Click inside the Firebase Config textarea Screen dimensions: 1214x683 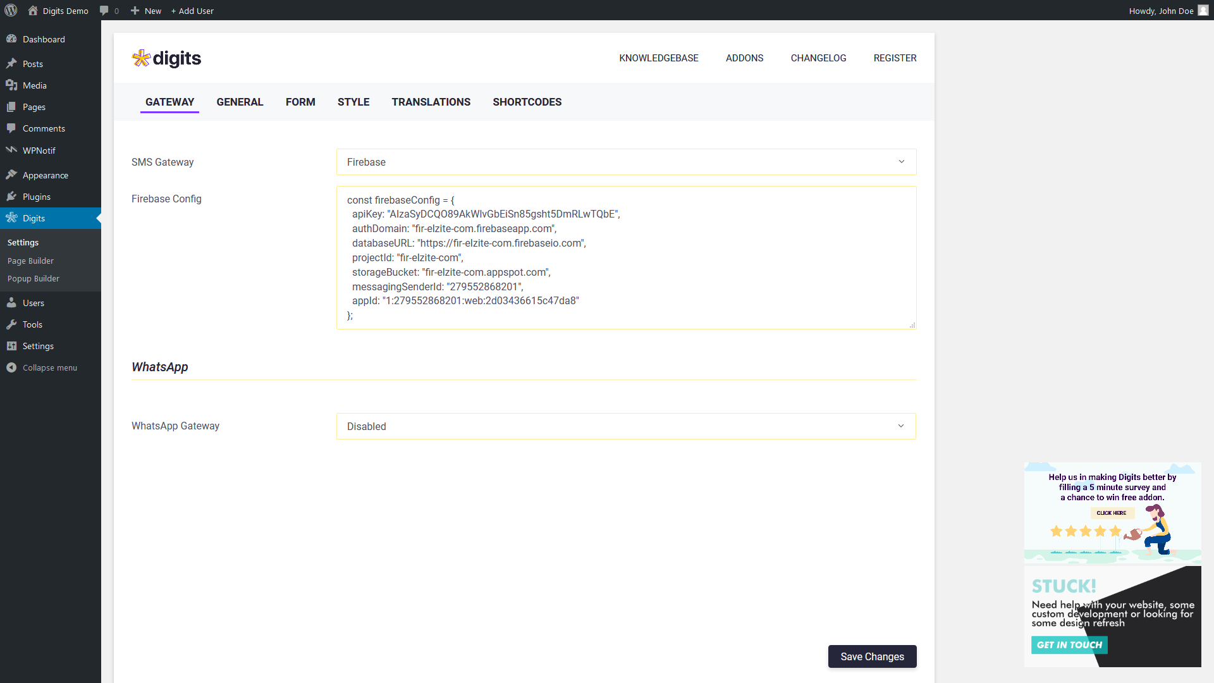pos(626,257)
